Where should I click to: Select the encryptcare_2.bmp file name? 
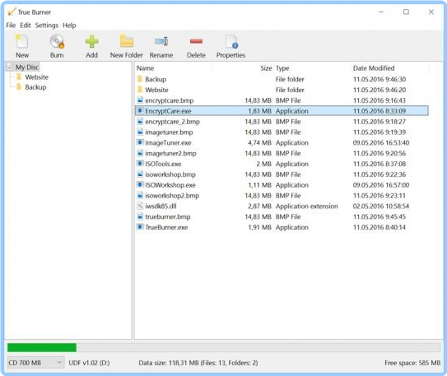[172, 122]
